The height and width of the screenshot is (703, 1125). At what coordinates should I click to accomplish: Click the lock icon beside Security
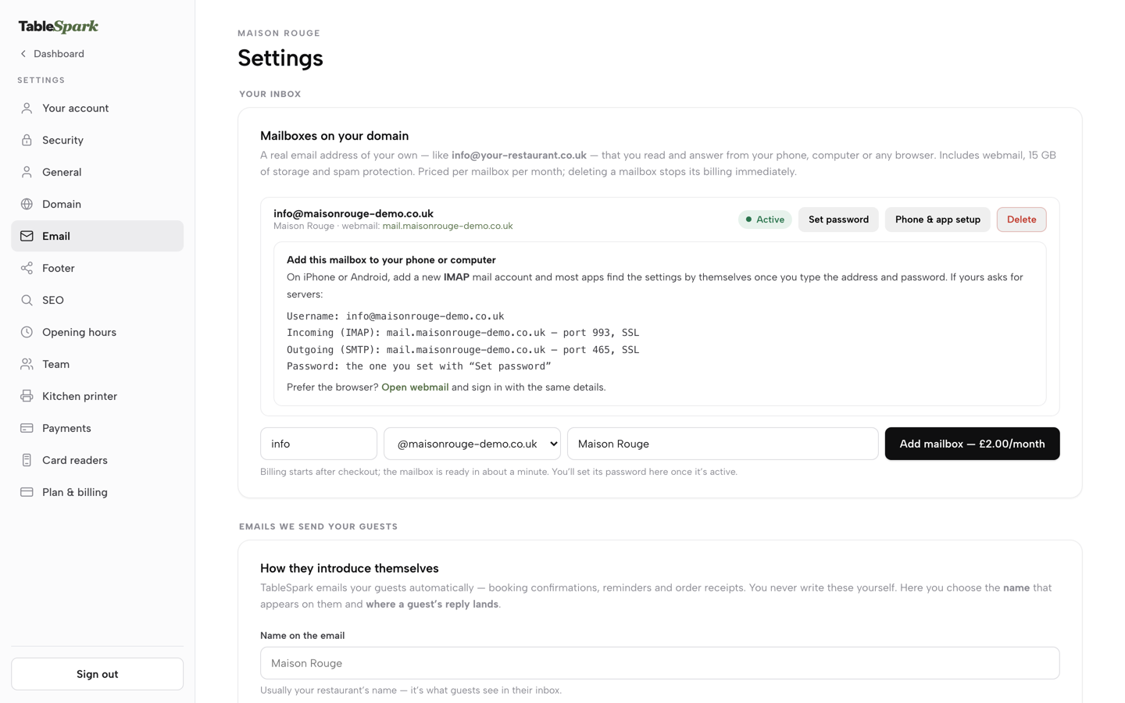(27, 140)
